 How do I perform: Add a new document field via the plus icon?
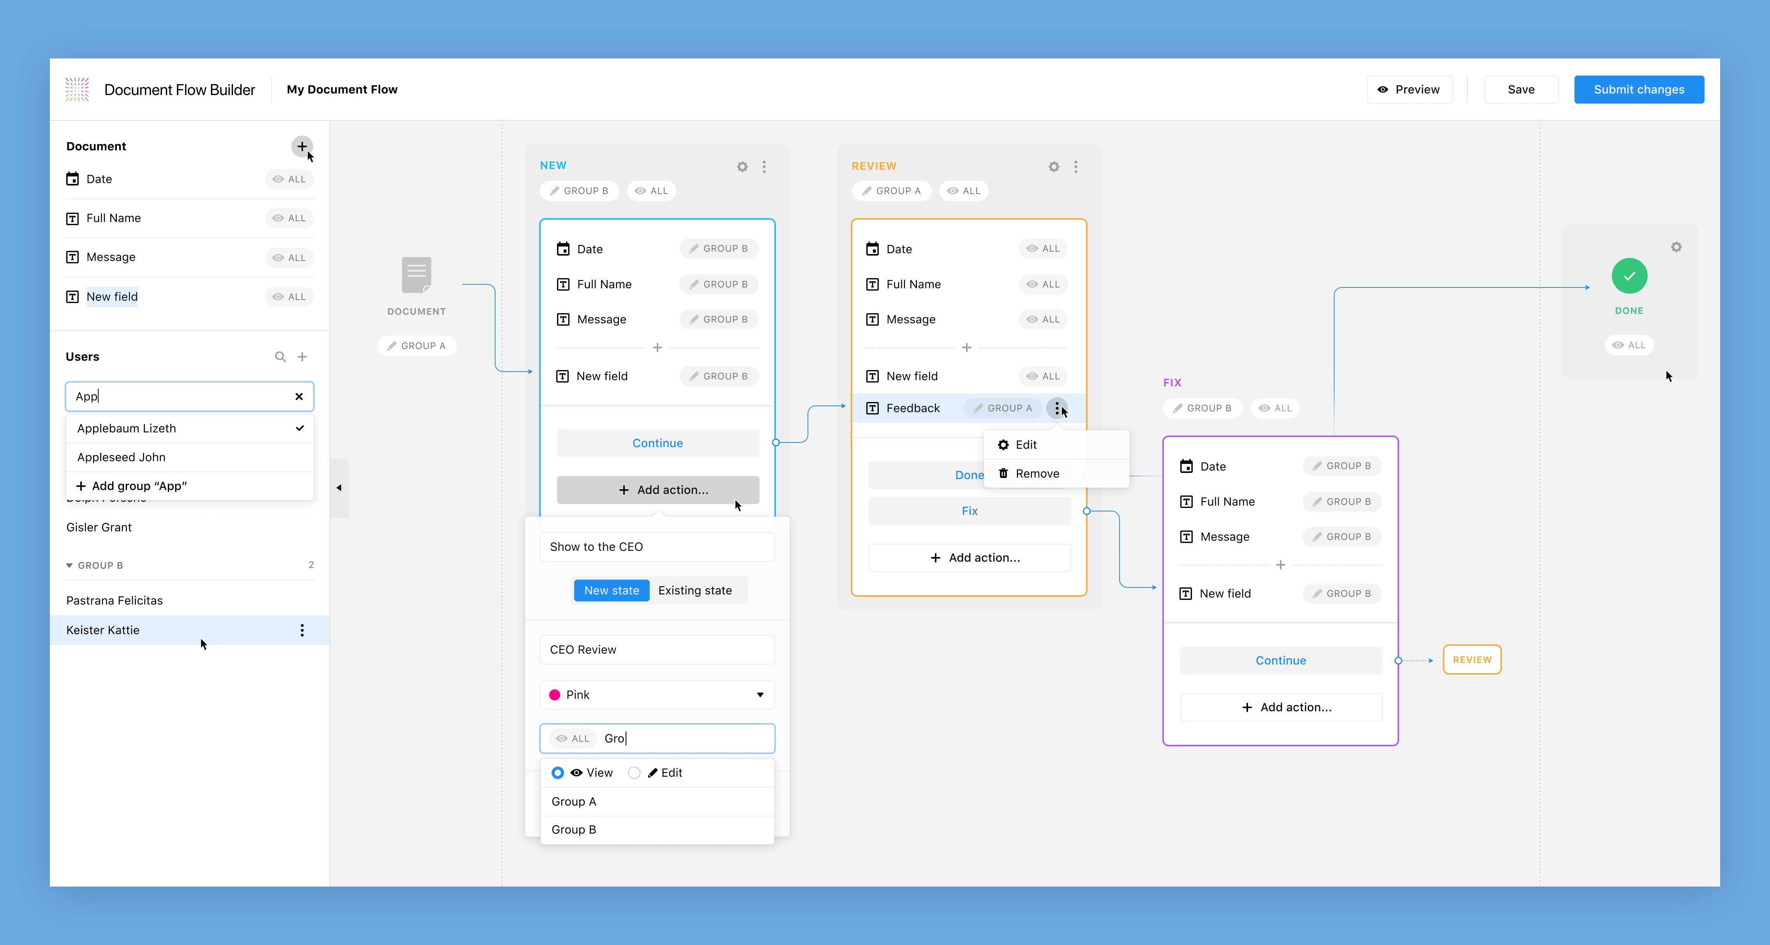302,146
